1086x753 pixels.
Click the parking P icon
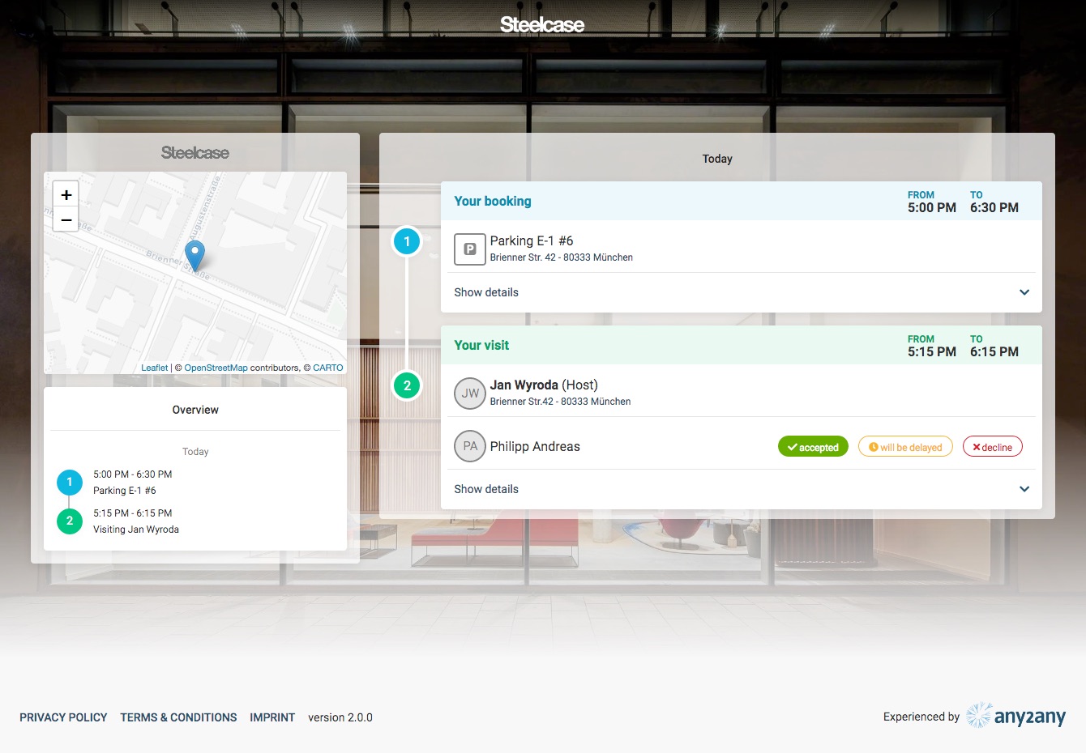coord(469,249)
